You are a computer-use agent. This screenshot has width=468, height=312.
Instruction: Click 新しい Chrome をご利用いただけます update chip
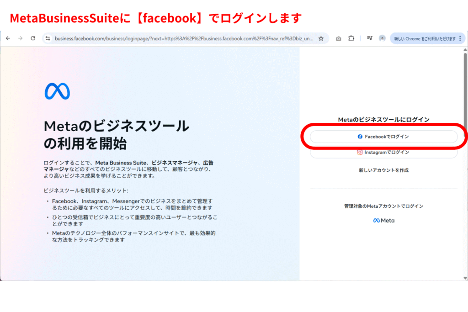(424, 39)
